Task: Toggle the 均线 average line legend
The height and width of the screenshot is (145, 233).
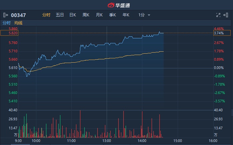Action: (x=18, y=23)
